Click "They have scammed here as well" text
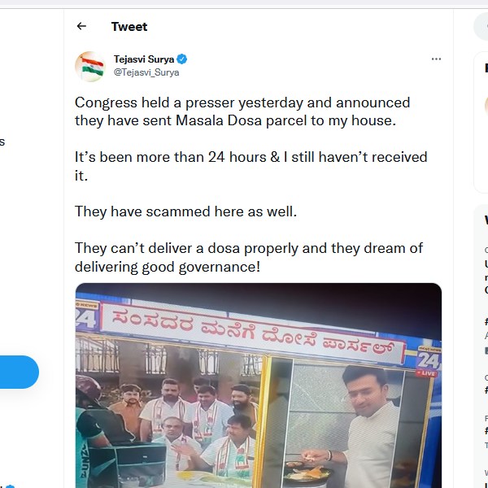Image resolution: width=488 pixels, height=488 pixels. (186, 211)
